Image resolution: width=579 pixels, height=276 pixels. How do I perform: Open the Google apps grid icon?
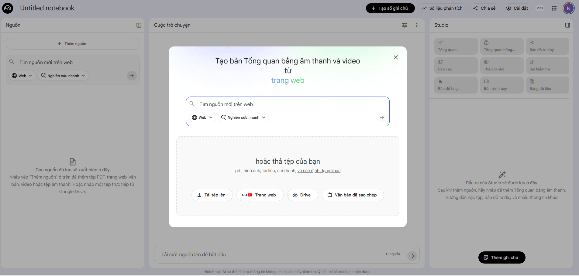point(554,8)
